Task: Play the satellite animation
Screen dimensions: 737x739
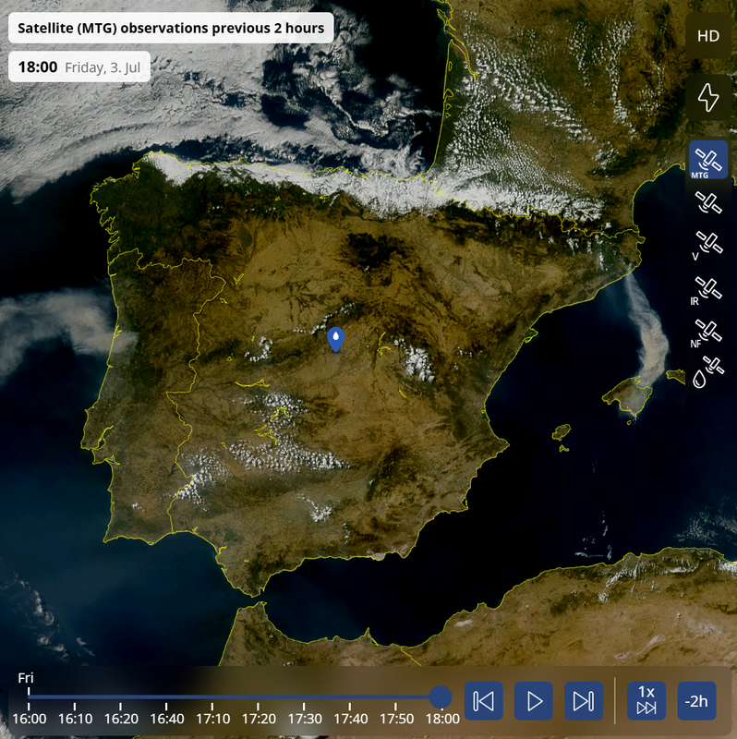Action: coord(534,701)
